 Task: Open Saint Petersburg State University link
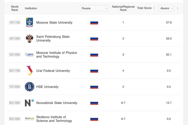[53, 39]
